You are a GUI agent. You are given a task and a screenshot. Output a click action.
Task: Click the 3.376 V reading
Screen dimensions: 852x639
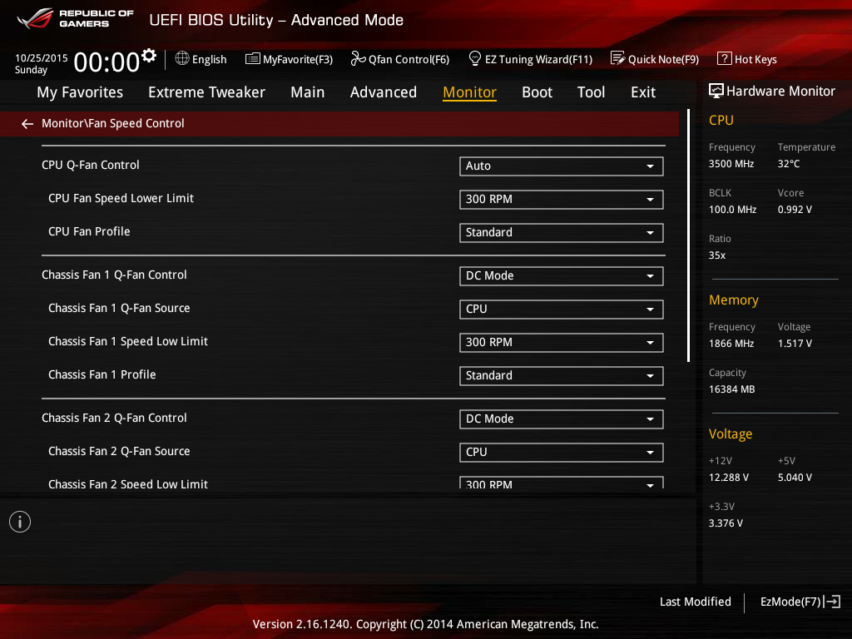[x=726, y=523]
